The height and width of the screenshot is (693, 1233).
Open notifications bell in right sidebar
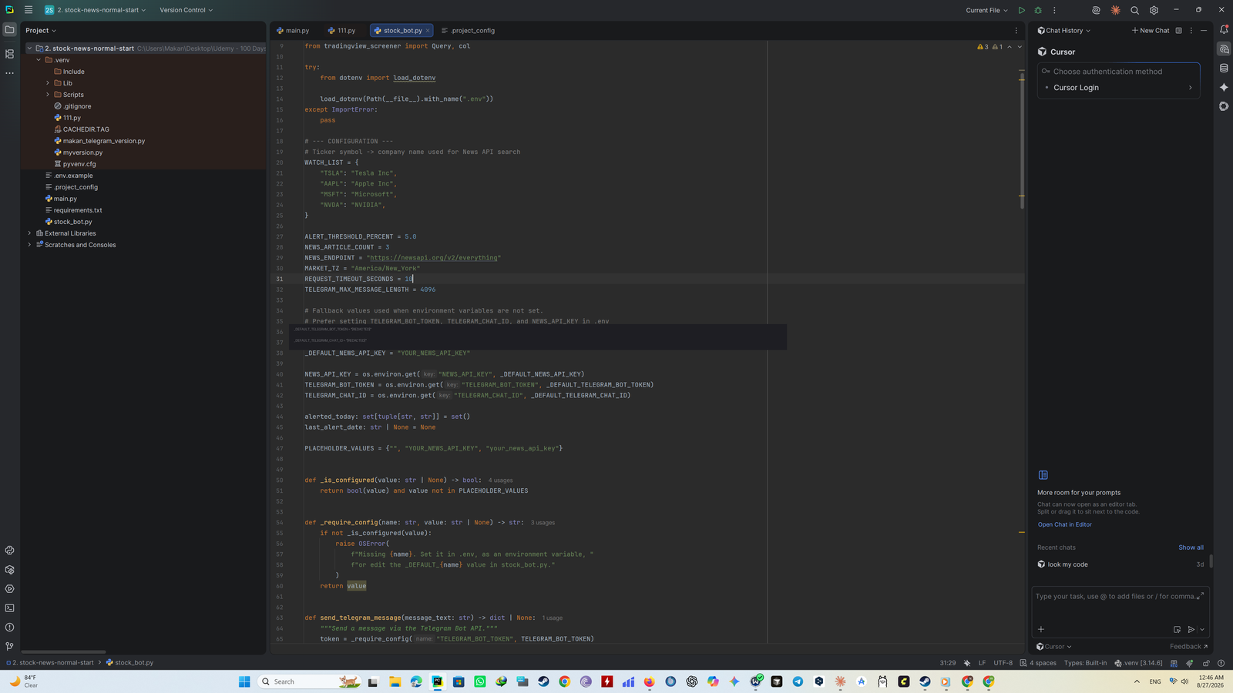coord(1224,30)
